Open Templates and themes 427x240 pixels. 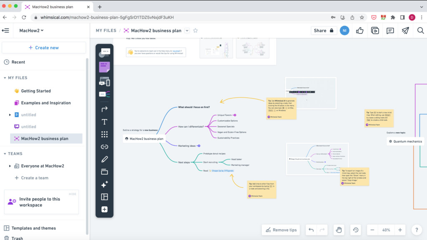tap(33, 228)
